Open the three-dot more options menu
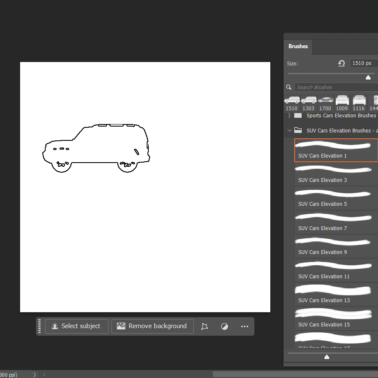Screen dimensions: 378x378 point(245,326)
